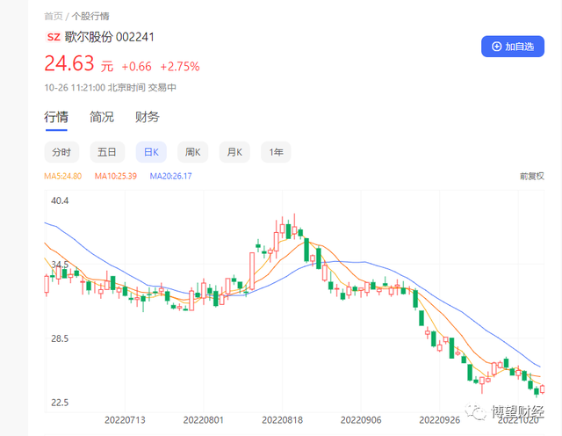Select the 五日 chart period
This screenshot has width=562, height=436.
tap(107, 152)
